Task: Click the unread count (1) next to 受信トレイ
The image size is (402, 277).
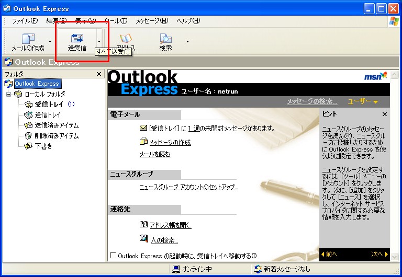Action: click(71, 104)
